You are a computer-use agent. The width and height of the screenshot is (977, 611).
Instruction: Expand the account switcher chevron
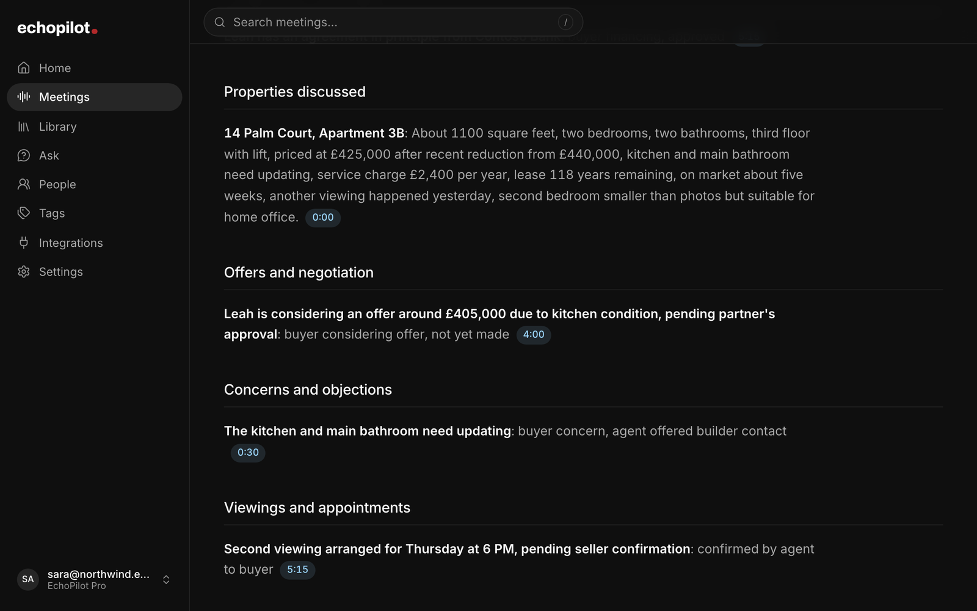coord(166,579)
